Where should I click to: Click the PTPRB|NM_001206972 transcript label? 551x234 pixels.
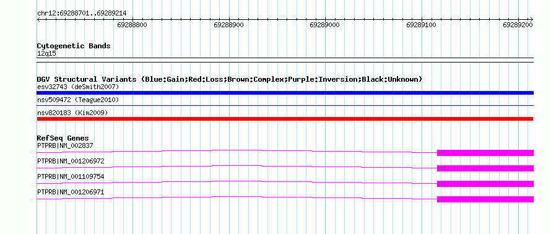71,162
